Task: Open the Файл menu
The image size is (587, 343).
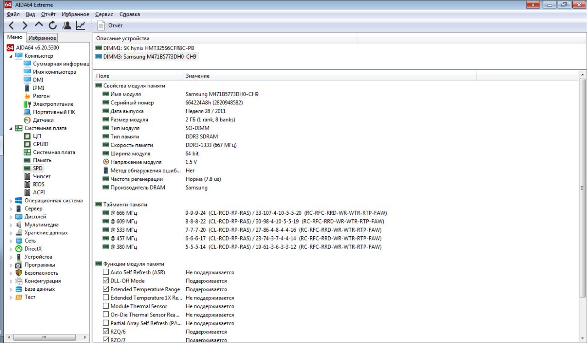Action: (13, 14)
